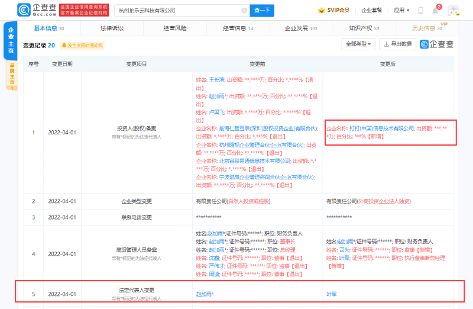Open 司为 supervisor link
The width and height of the screenshot is (473, 309).
point(345,250)
